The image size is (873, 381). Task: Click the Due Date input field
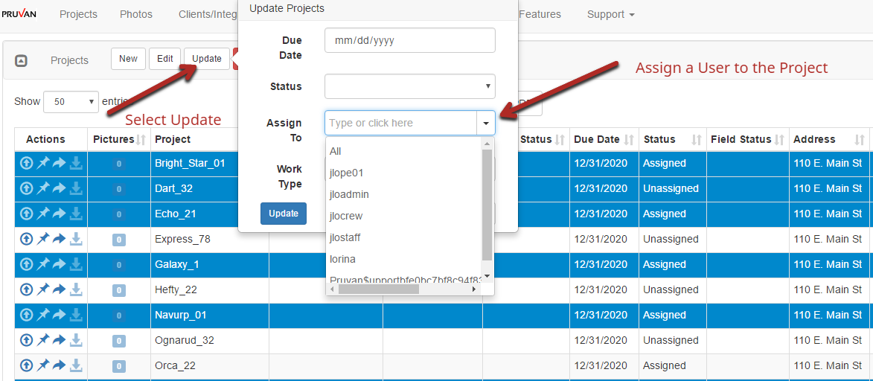(x=409, y=40)
